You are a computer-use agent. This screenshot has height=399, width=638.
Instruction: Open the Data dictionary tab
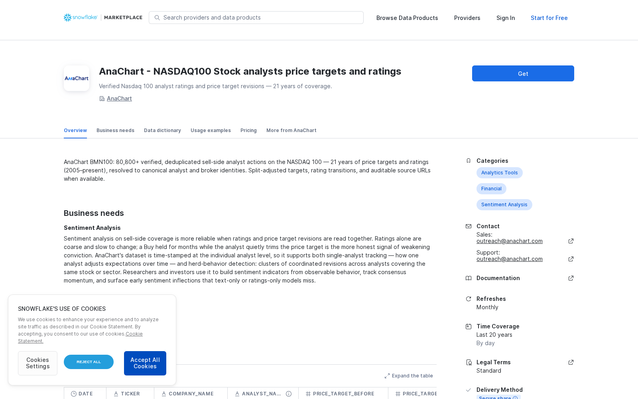point(162,130)
